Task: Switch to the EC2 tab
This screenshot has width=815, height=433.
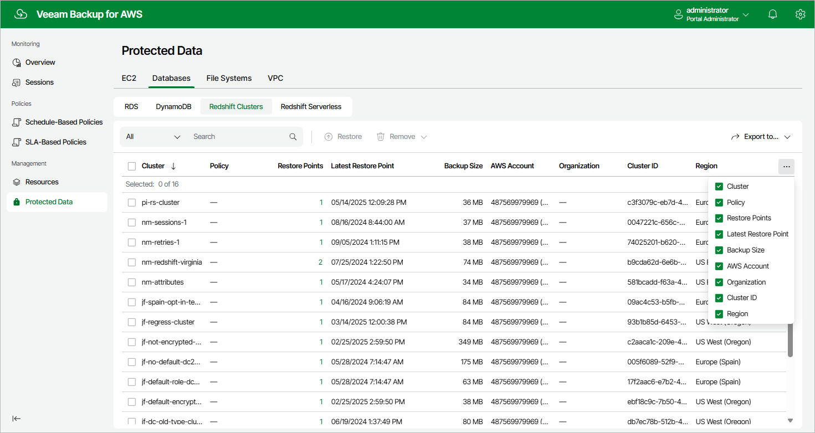Action: (129, 78)
